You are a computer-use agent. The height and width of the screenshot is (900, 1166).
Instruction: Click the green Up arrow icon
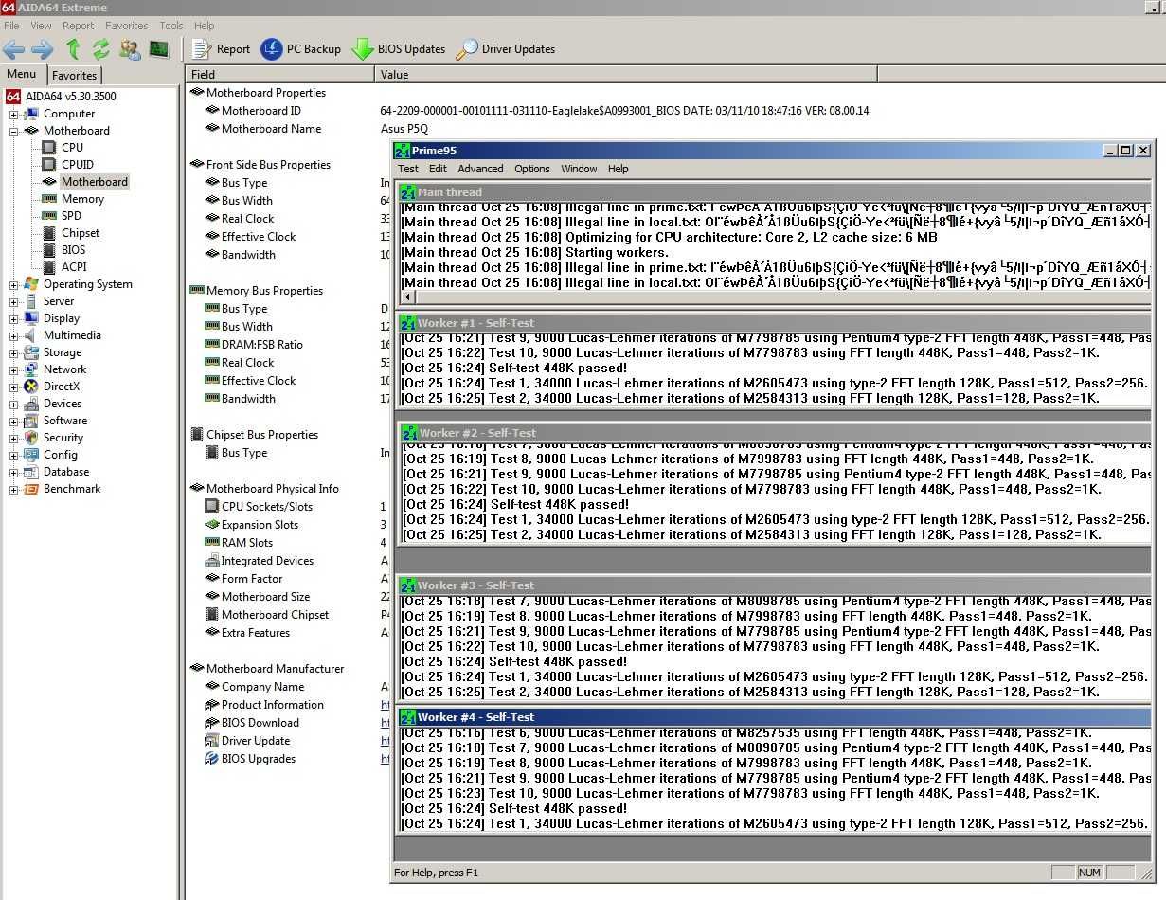(x=73, y=49)
